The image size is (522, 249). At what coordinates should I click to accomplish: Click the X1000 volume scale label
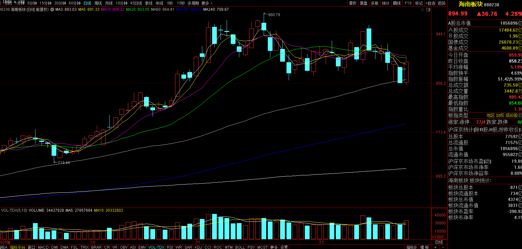(438, 237)
